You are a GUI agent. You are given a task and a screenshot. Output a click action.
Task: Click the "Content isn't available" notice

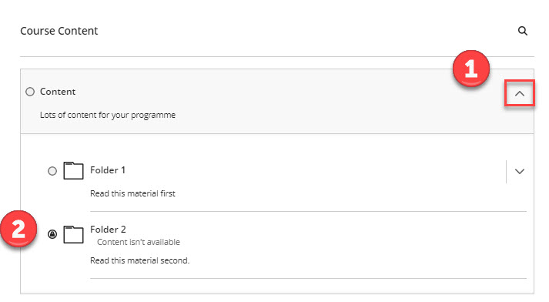pyautogui.click(x=139, y=242)
